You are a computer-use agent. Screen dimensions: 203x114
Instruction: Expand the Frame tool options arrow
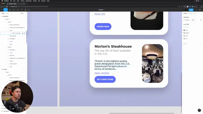click(x=11, y=10)
